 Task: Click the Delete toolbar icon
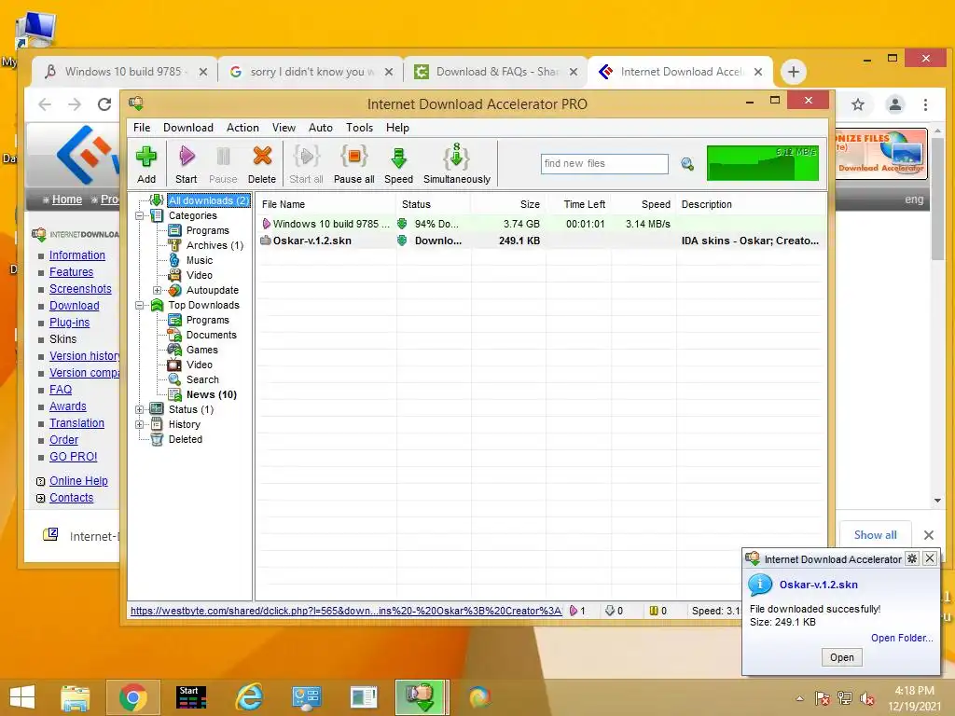pyautogui.click(x=262, y=164)
